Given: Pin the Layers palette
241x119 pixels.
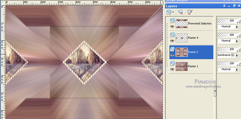Looking at the screenshot, I should point(224,6).
